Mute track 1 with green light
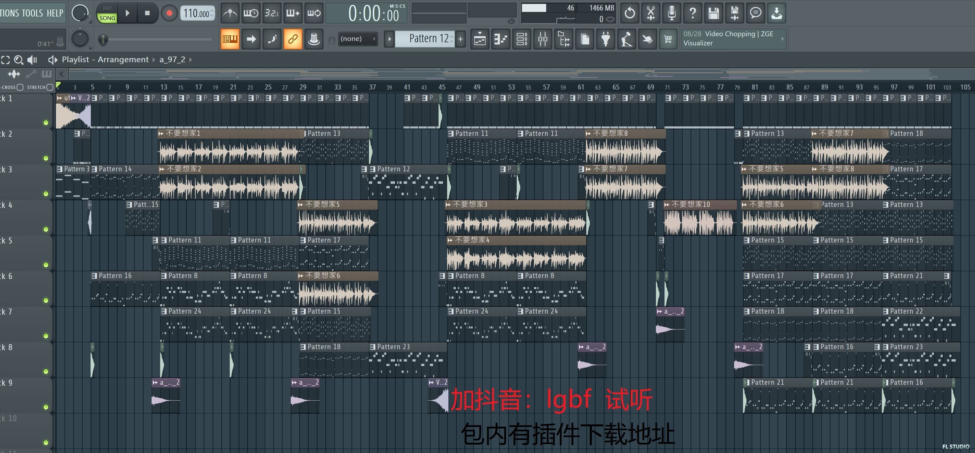 tap(46, 123)
